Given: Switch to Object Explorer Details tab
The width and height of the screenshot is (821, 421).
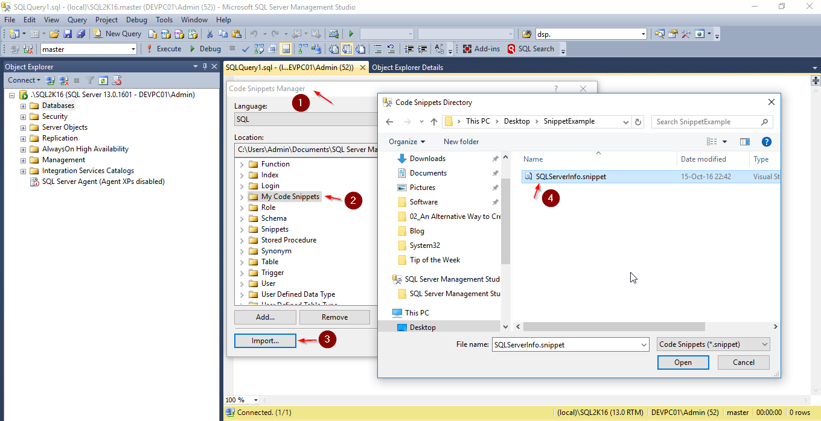Looking at the screenshot, I should [x=407, y=68].
